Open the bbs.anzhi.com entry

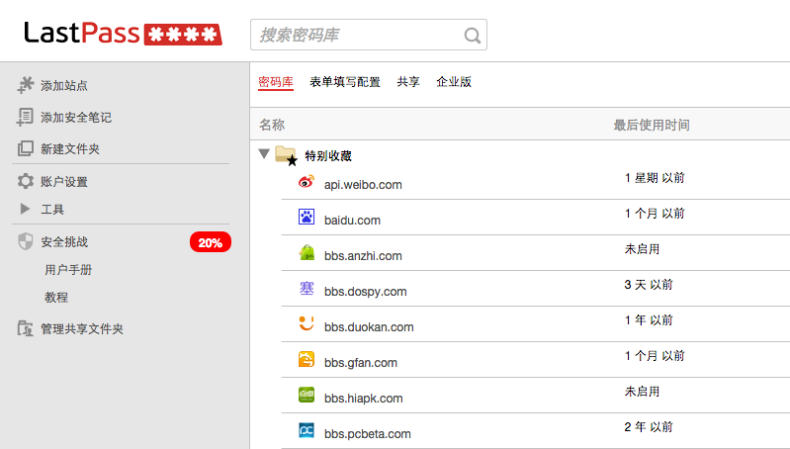tap(363, 256)
